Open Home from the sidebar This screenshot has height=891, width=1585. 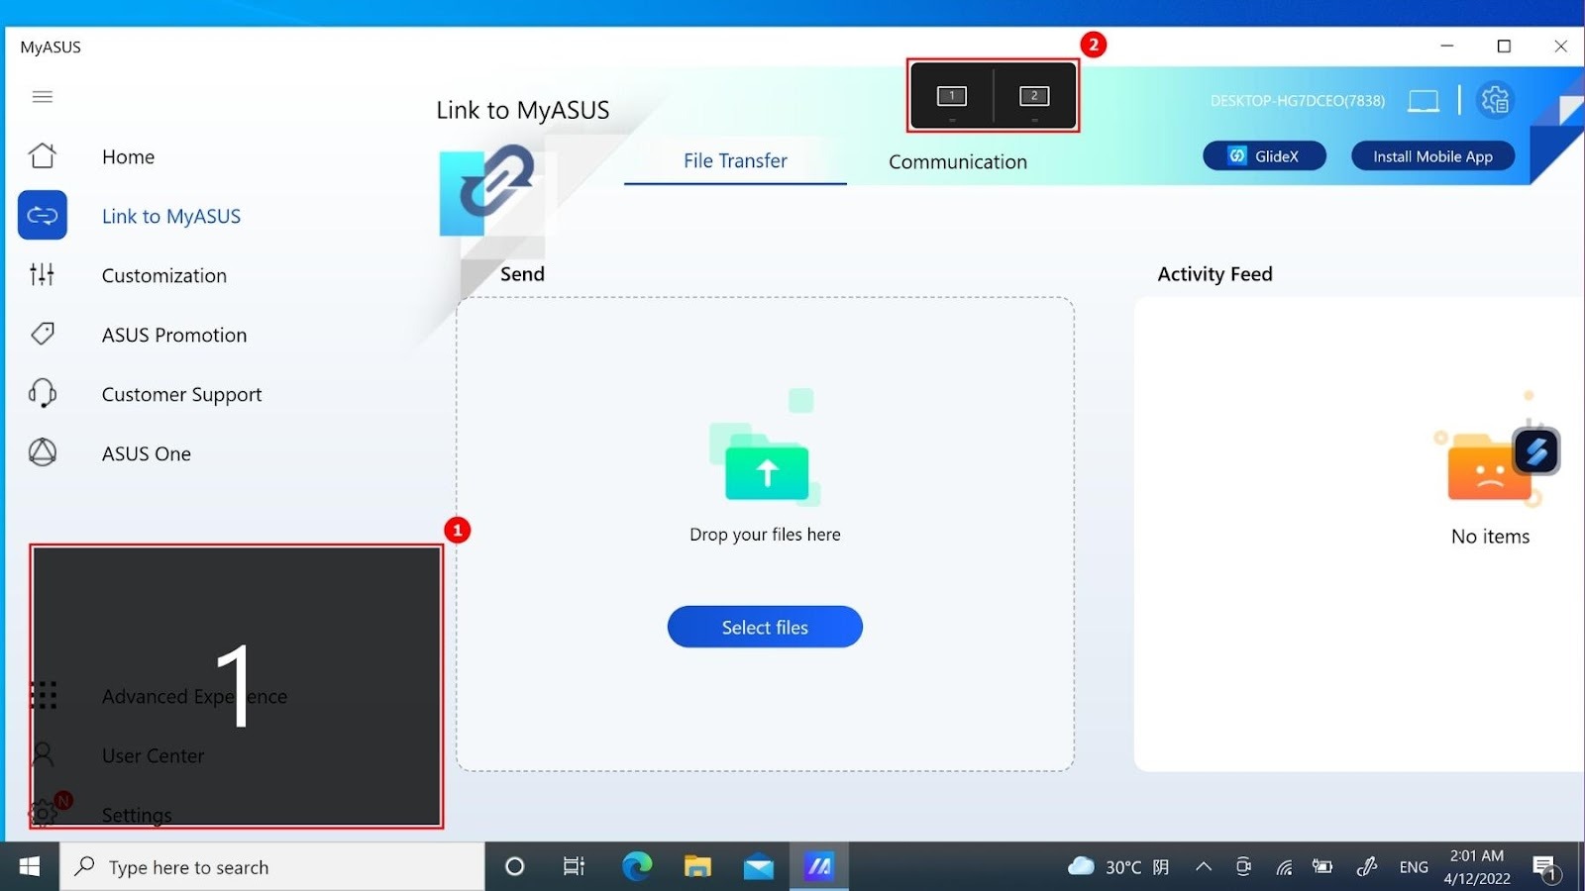point(128,156)
